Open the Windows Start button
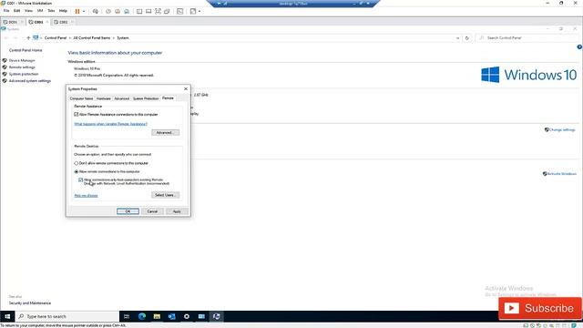This screenshot has width=583, height=328. (7, 316)
